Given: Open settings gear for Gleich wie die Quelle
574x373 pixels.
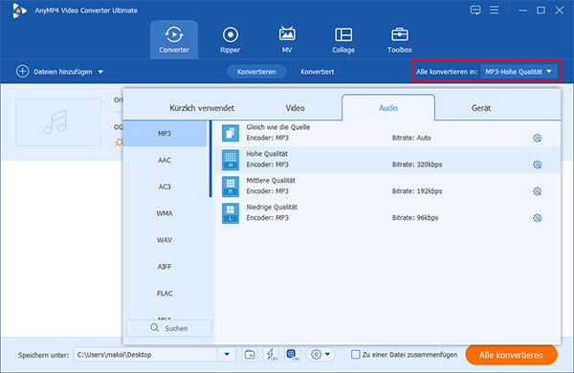Looking at the screenshot, I should coord(537,138).
